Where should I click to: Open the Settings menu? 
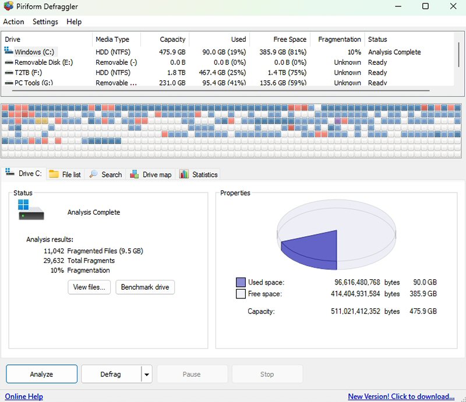pyautogui.click(x=45, y=22)
